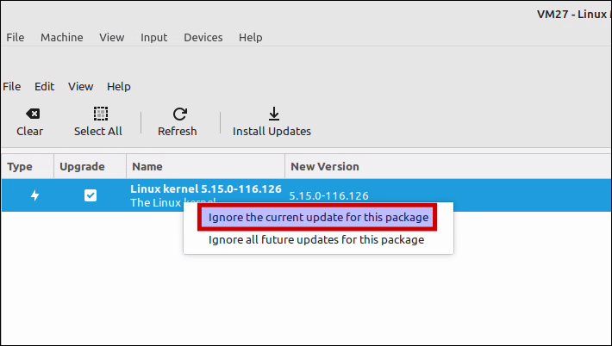The width and height of the screenshot is (612, 346).
Task: Uncheck the Linux kernel upgrade checkbox
Action: [91, 195]
